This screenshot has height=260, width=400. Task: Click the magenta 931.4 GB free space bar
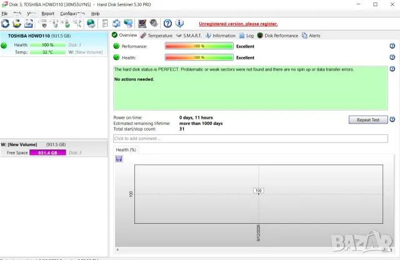(x=47, y=152)
